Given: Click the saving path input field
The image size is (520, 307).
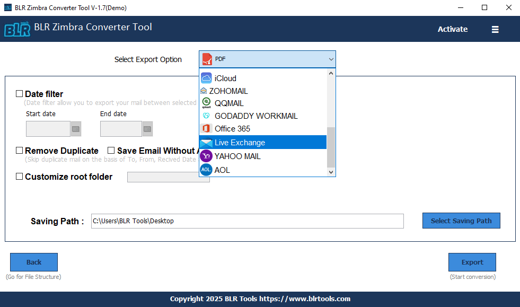Looking at the screenshot, I should pos(246,221).
